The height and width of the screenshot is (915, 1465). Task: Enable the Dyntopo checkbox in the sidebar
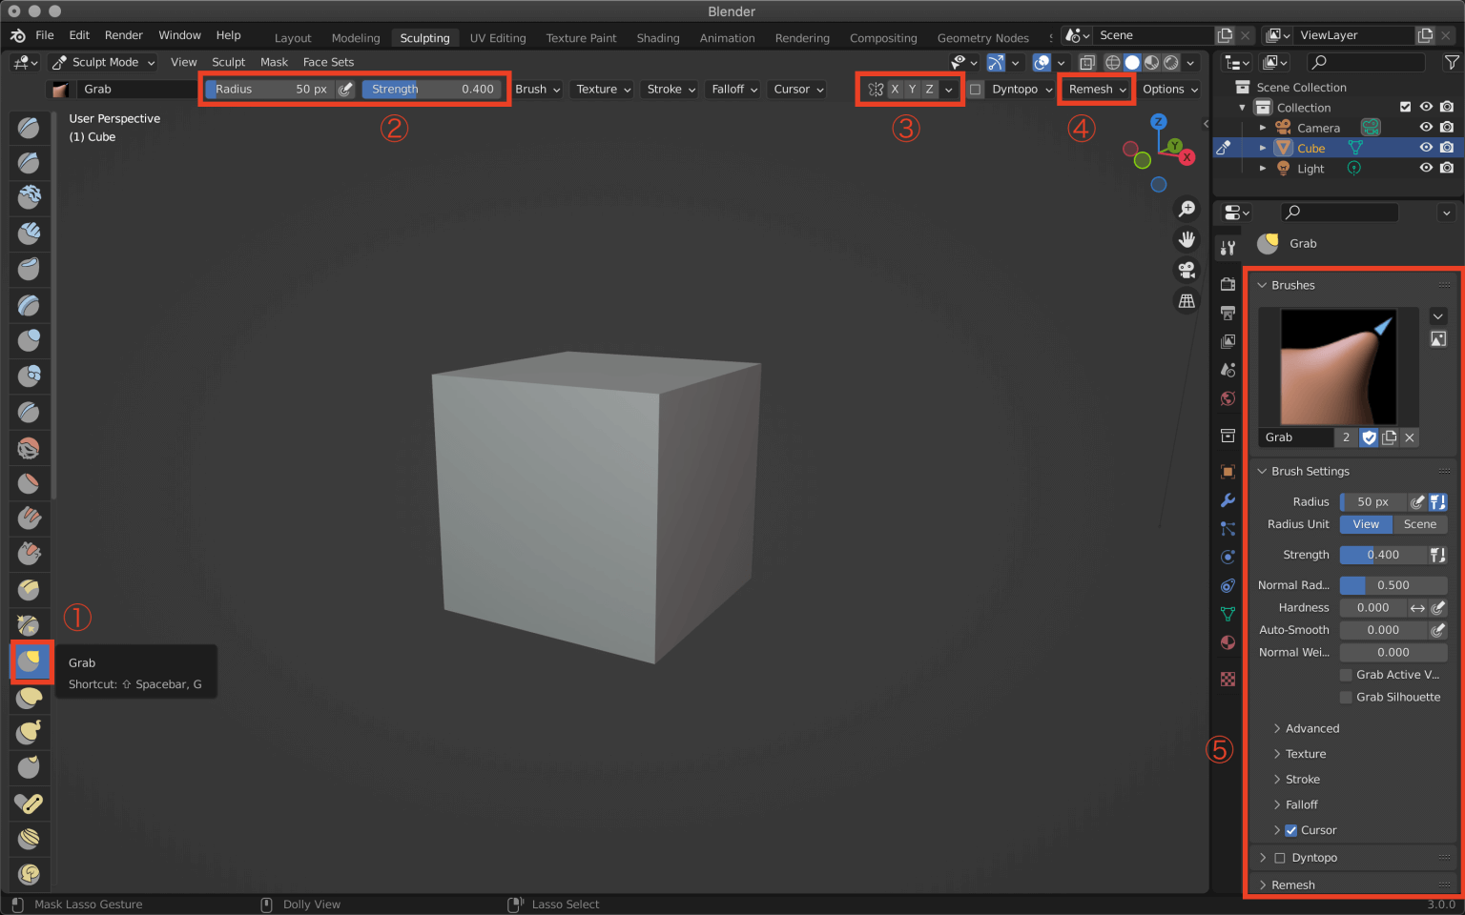(1279, 858)
